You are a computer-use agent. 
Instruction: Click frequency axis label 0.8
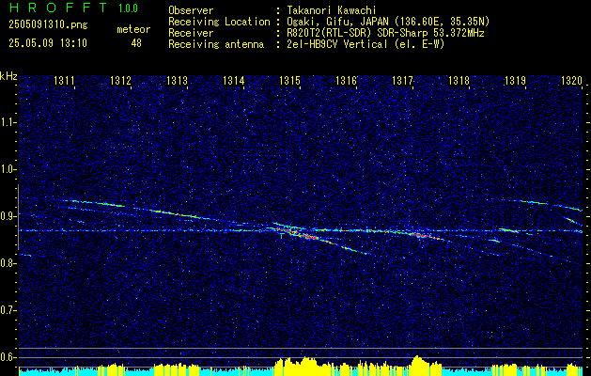tap(8, 263)
